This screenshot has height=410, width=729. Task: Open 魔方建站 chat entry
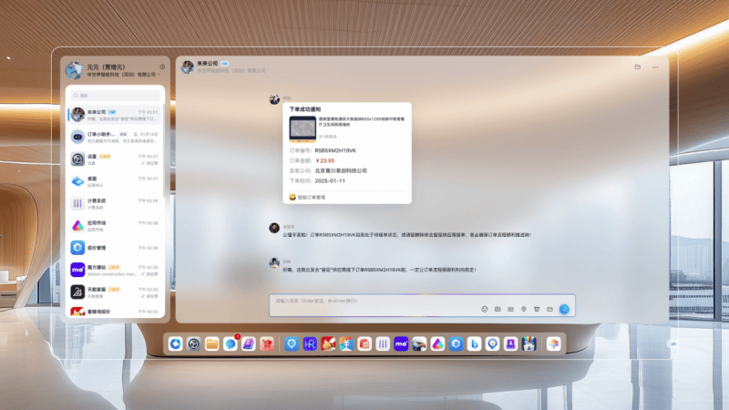[116, 270]
